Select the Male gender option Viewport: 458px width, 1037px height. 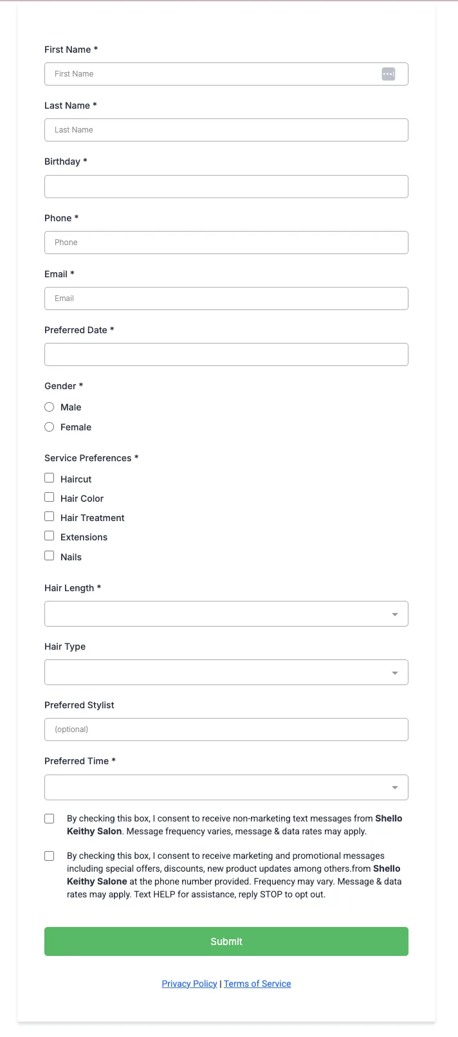click(50, 407)
